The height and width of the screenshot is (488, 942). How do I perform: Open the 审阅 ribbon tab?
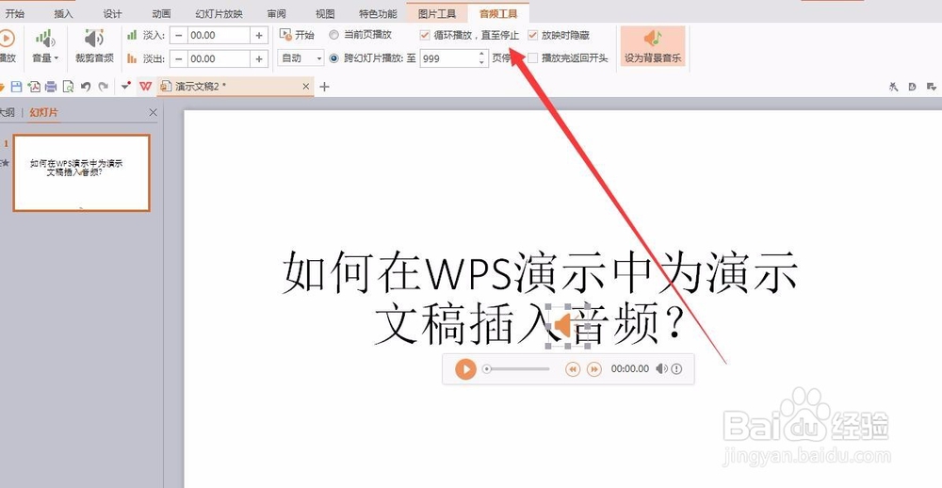click(x=276, y=14)
